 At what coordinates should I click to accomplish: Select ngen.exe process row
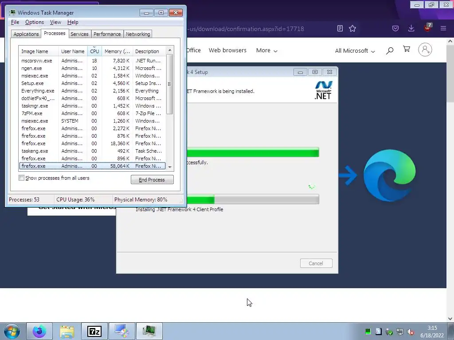(92, 68)
